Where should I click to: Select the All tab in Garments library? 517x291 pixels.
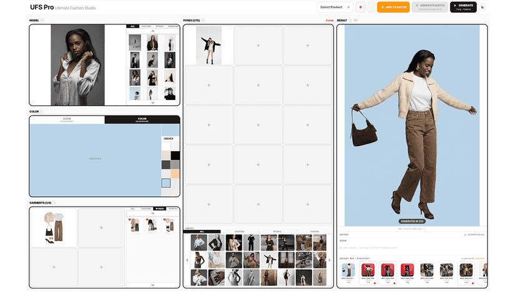pyautogui.click(x=133, y=209)
